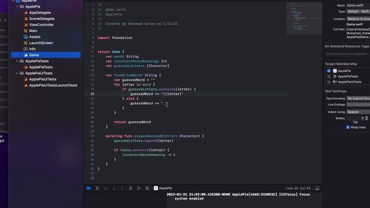Collapse the ApplePieUITests group

(x=17, y=73)
